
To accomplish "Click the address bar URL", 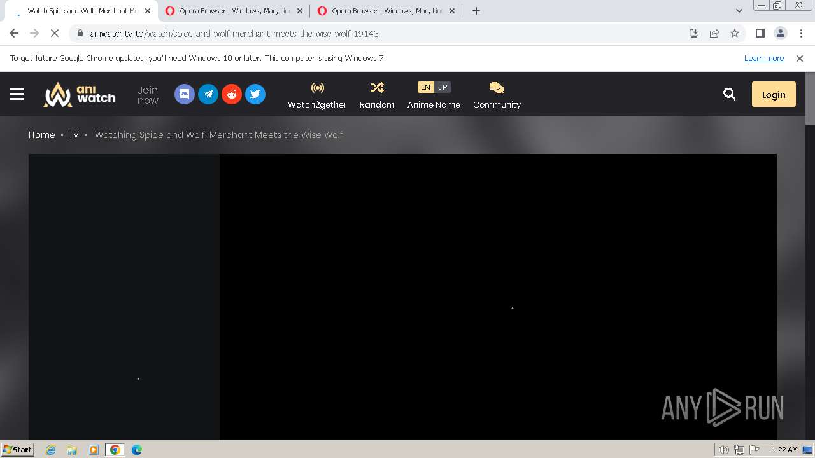I will click(234, 33).
